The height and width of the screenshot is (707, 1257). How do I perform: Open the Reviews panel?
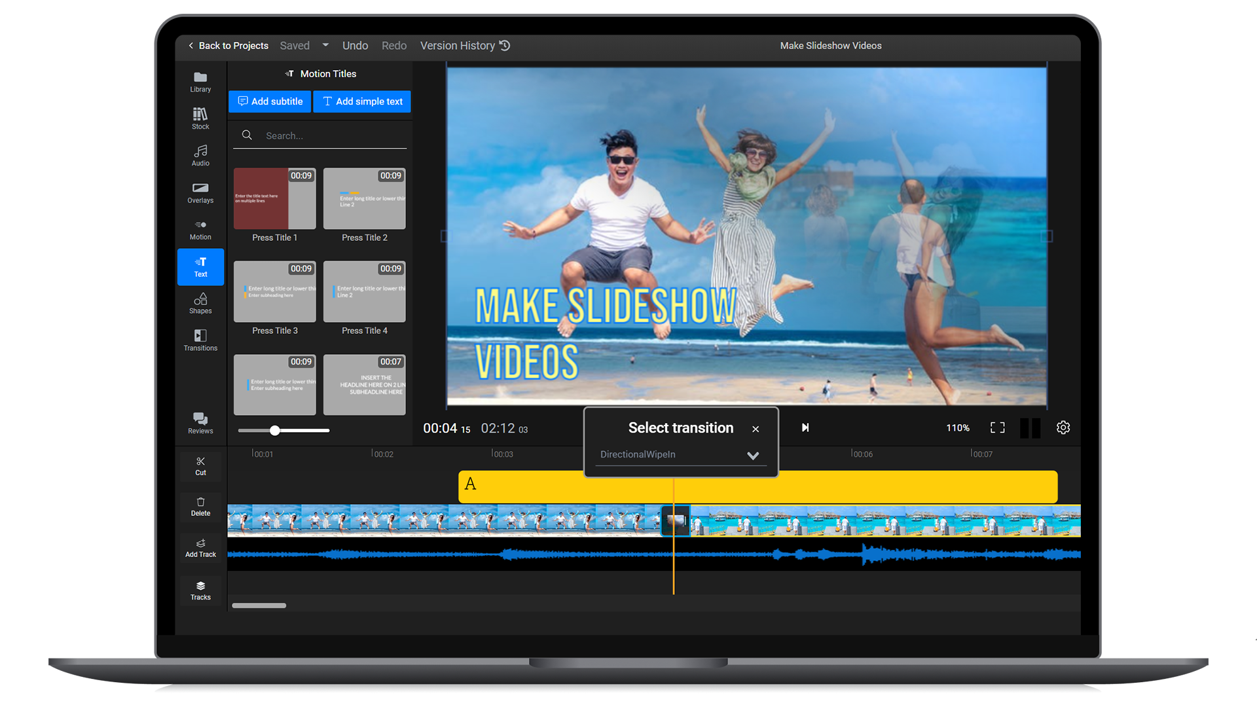[200, 423]
